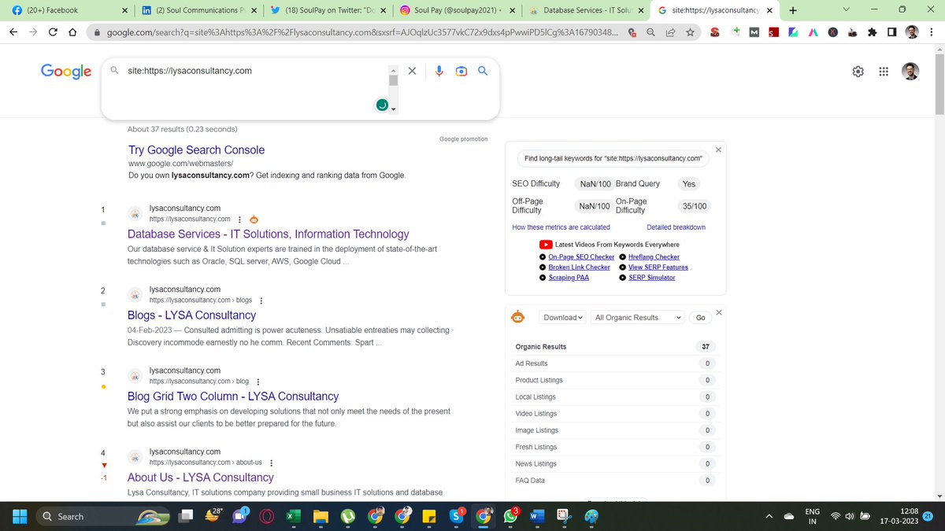This screenshot has height=531, width=945.
Task: Open Blogs - LYSA Consultancy result
Action: [x=192, y=315]
